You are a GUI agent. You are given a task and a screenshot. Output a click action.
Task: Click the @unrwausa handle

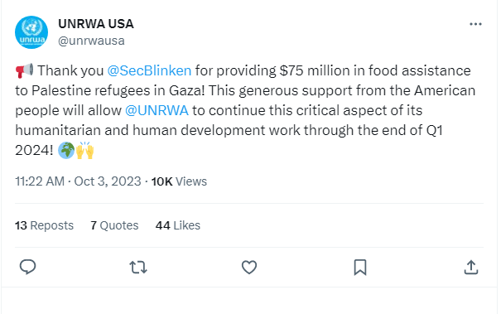click(x=91, y=41)
